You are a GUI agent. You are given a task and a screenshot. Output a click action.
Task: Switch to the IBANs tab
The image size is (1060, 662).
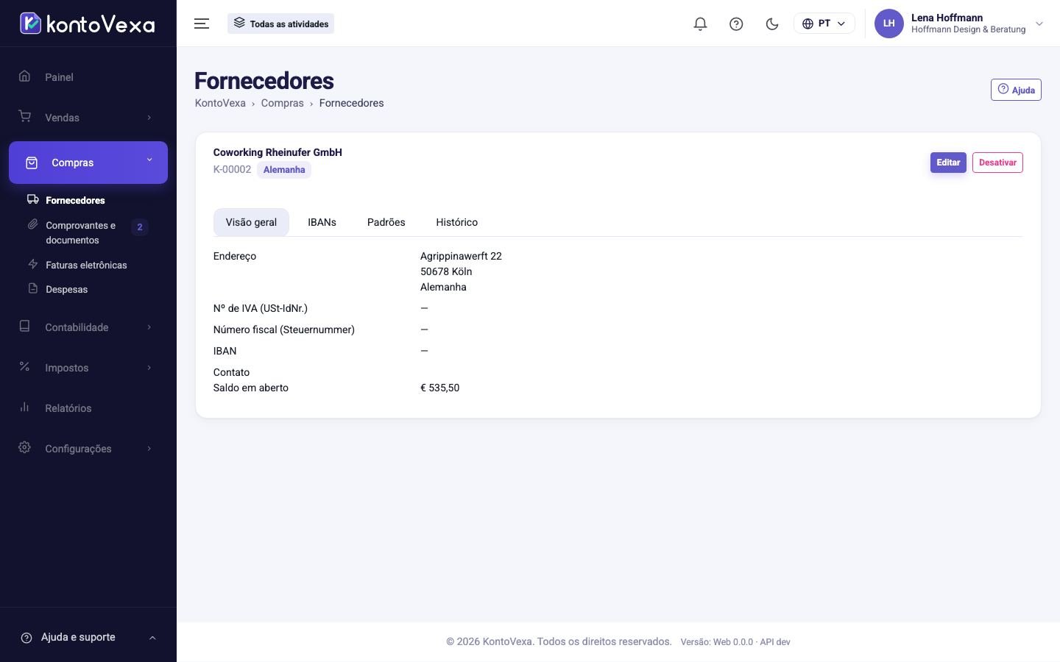pyautogui.click(x=322, y=222)
